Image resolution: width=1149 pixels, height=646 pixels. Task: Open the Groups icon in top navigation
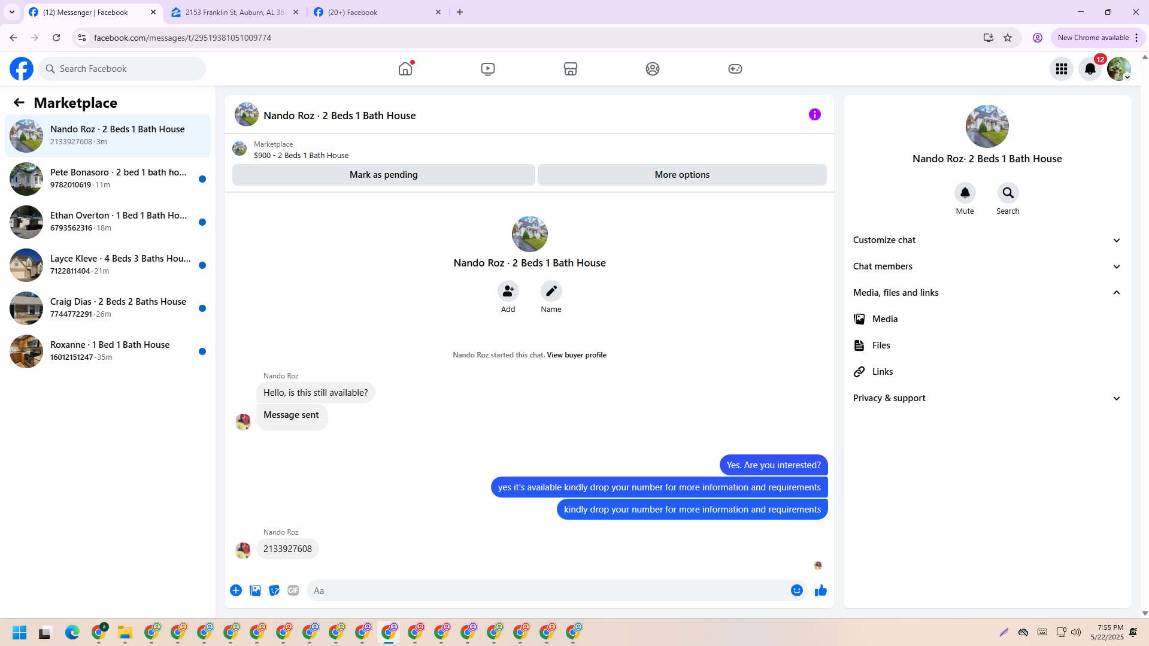(x=653, y=69)
